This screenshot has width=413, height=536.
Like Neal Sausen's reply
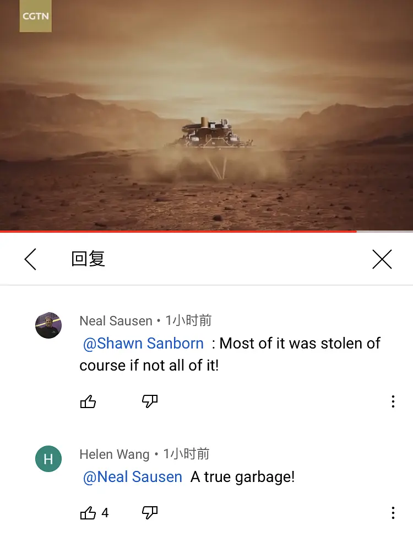click(x=88, y=401)
